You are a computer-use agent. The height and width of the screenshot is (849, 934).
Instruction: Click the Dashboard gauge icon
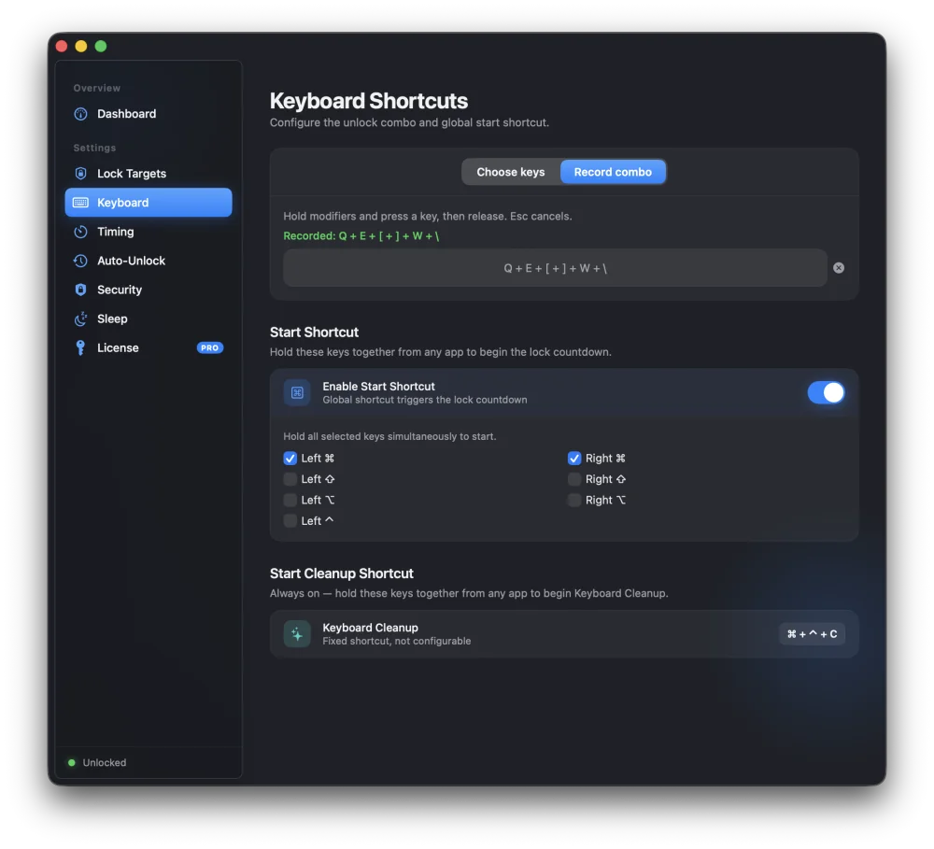click(x=80, y=114)
